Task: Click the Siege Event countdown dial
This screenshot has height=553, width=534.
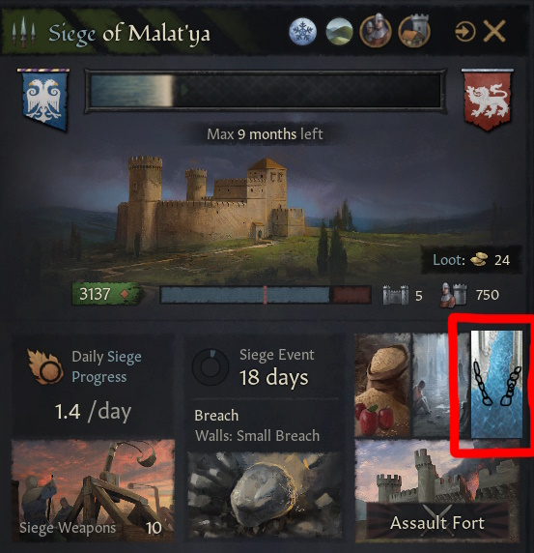Action: click(211, 367)
